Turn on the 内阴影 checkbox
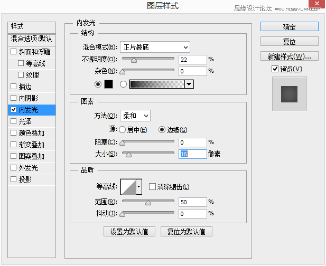This screenshot has height=266, width=326. 14,98
